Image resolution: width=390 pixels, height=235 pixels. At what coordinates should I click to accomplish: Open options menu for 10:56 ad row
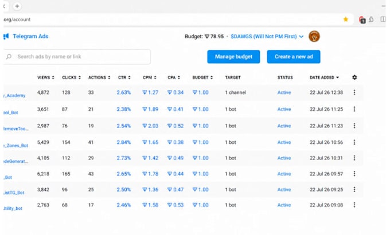tap(354, 142)
